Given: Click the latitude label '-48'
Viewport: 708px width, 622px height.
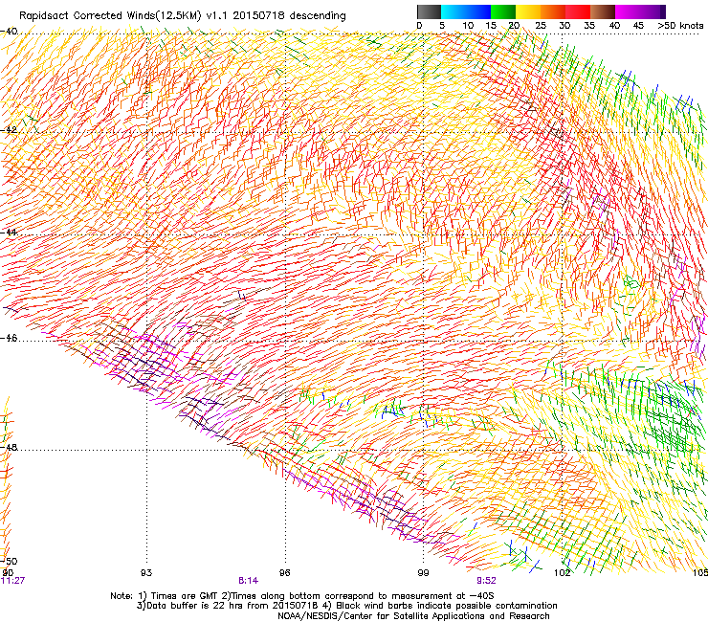Looking at the screenshot, I should pos(9,447).
